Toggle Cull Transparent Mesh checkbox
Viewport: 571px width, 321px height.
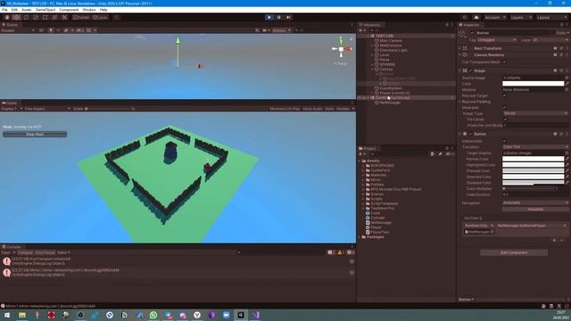504,62
